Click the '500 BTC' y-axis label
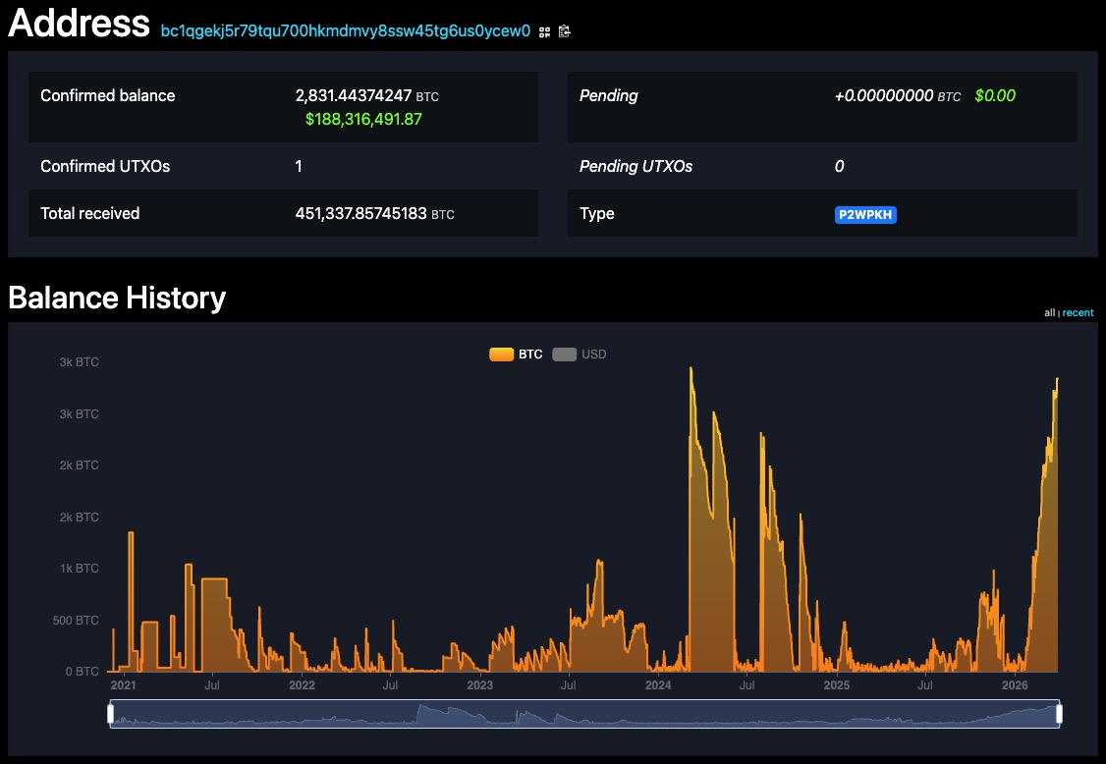 [x=76, y=620]
